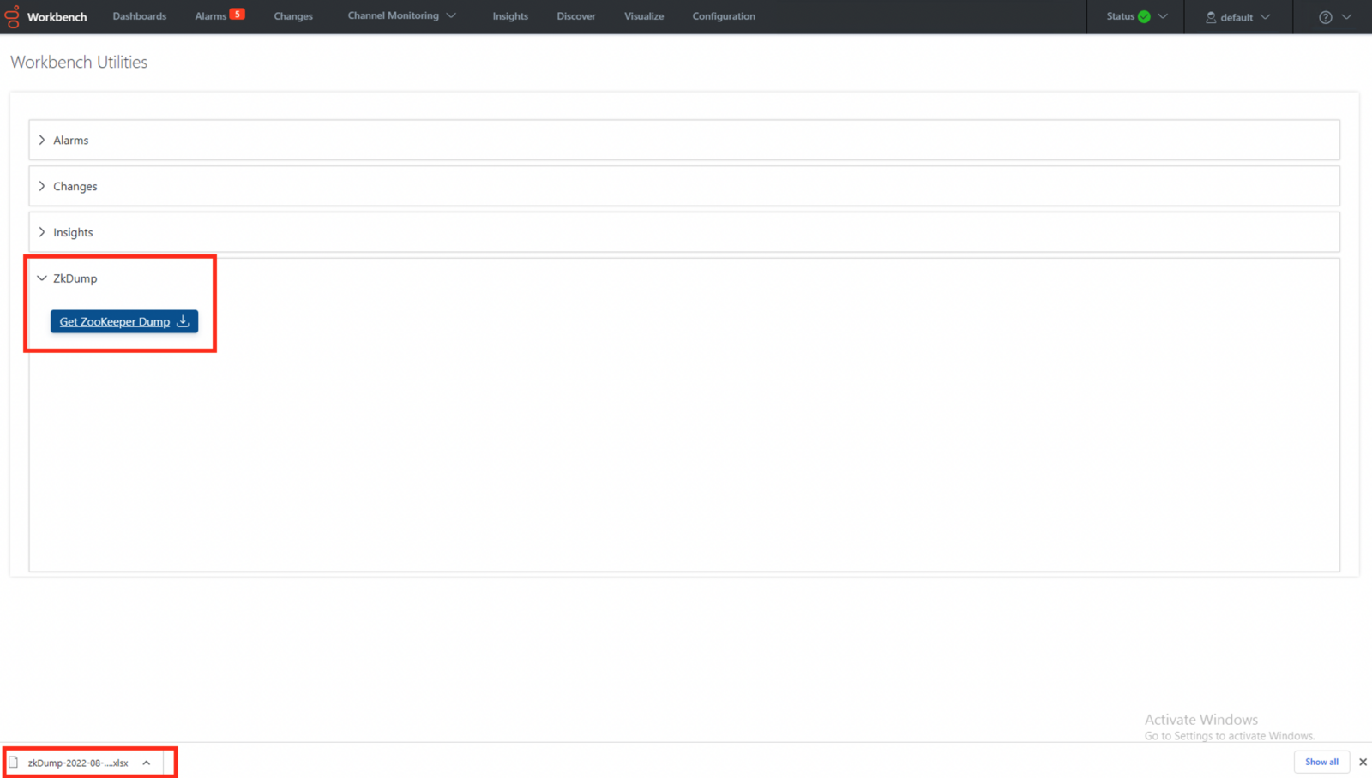Click the Get ZooKeeper Dump button
This screenshot has height=778, width=1372.
pos(124,321)
